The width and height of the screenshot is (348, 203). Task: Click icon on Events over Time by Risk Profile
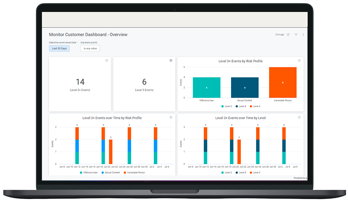pos(171,117)
